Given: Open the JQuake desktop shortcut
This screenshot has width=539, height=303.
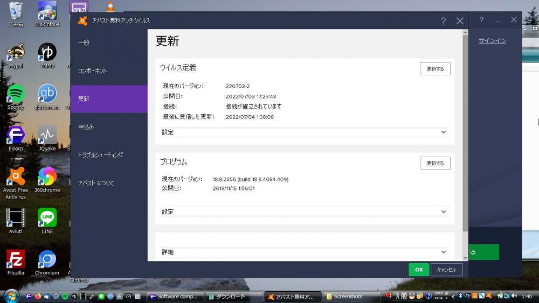Looking at the screenshot, I should coord(47,139).
